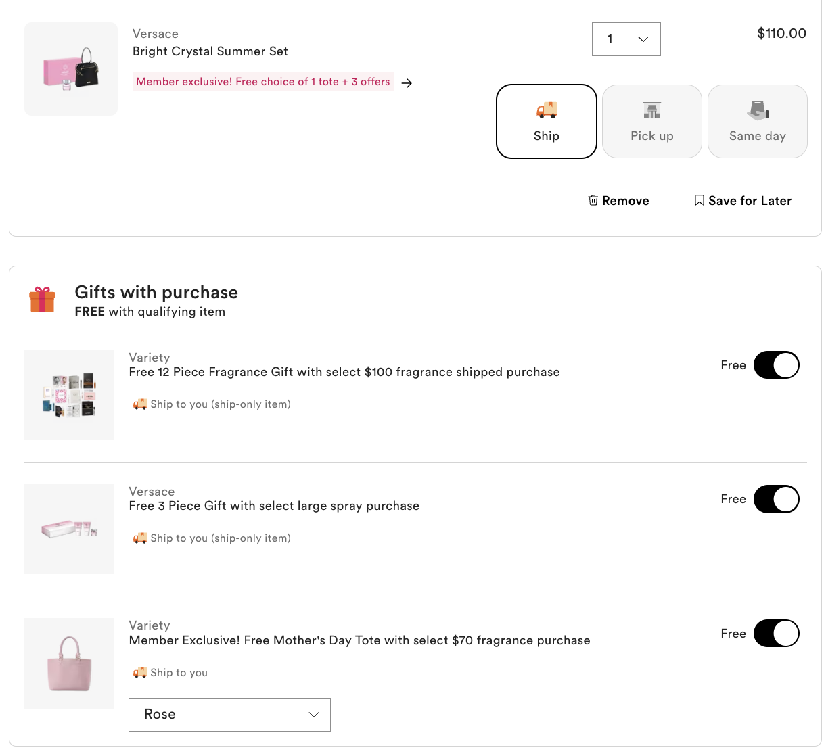Toggle off the 12 Piece Fragrance Gift

[777, 365]
